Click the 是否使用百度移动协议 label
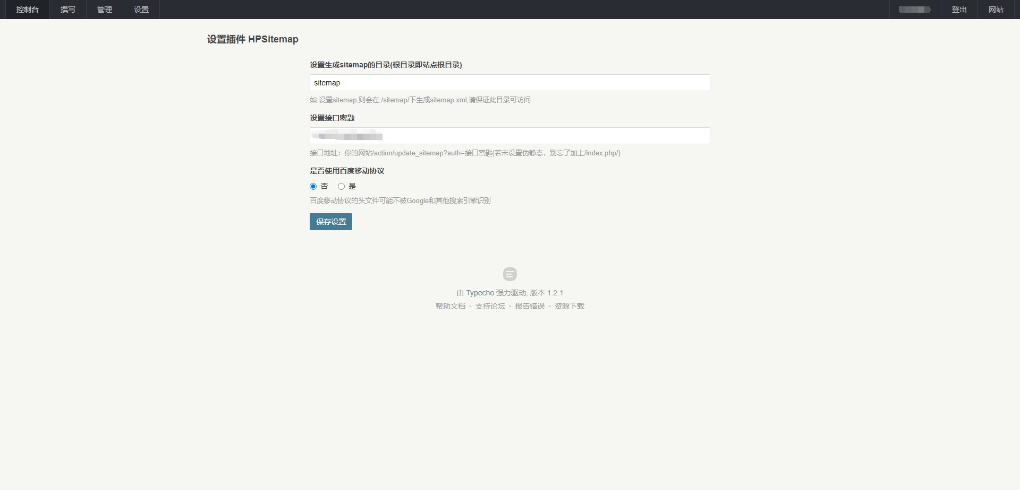Screen dimensions: 1020x490 click(x=347, y=171)
